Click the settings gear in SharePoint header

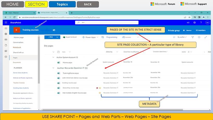pos(194,23)
